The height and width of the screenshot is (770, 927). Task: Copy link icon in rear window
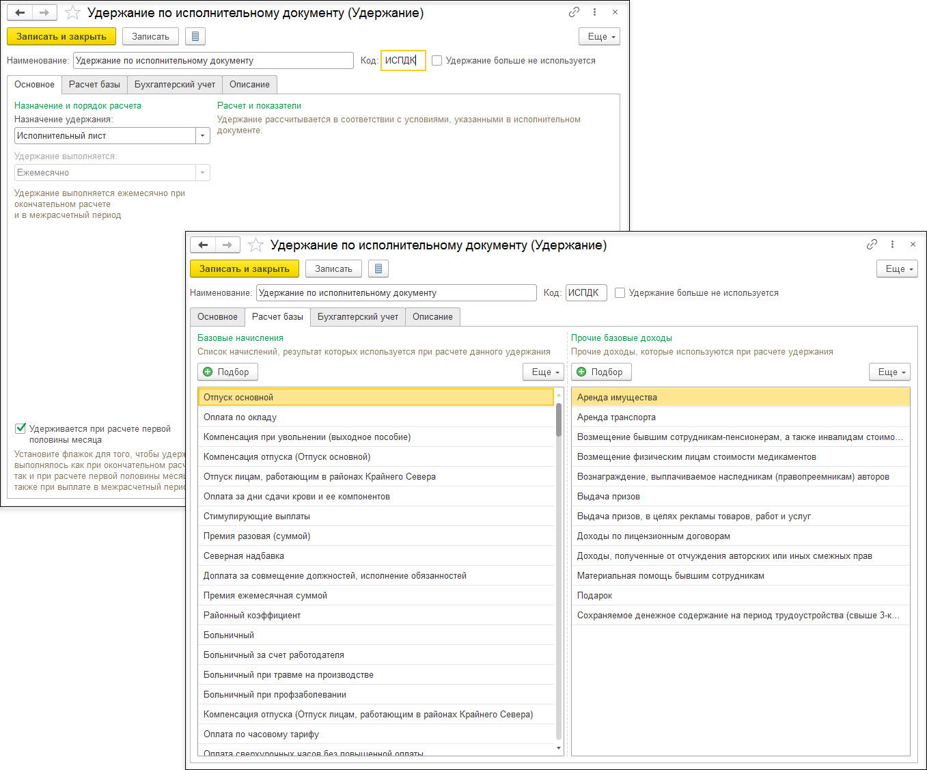click(x=574, y=12)
